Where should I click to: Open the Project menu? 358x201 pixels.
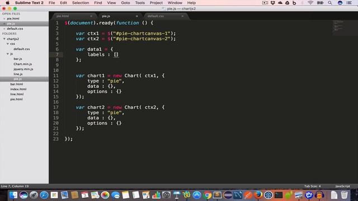point(156,3)
